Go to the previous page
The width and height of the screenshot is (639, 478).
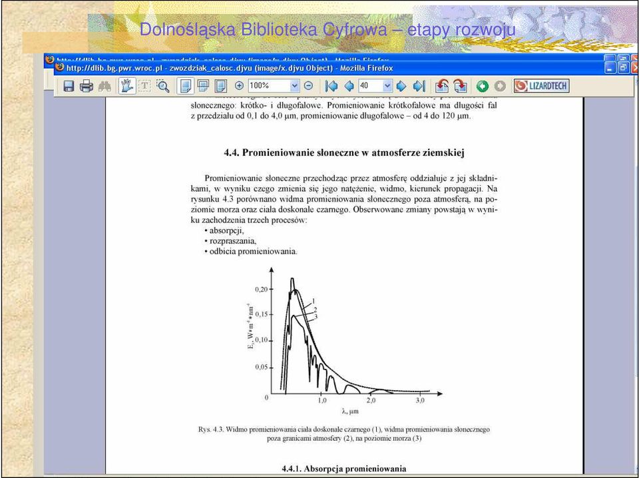(349, 86)
